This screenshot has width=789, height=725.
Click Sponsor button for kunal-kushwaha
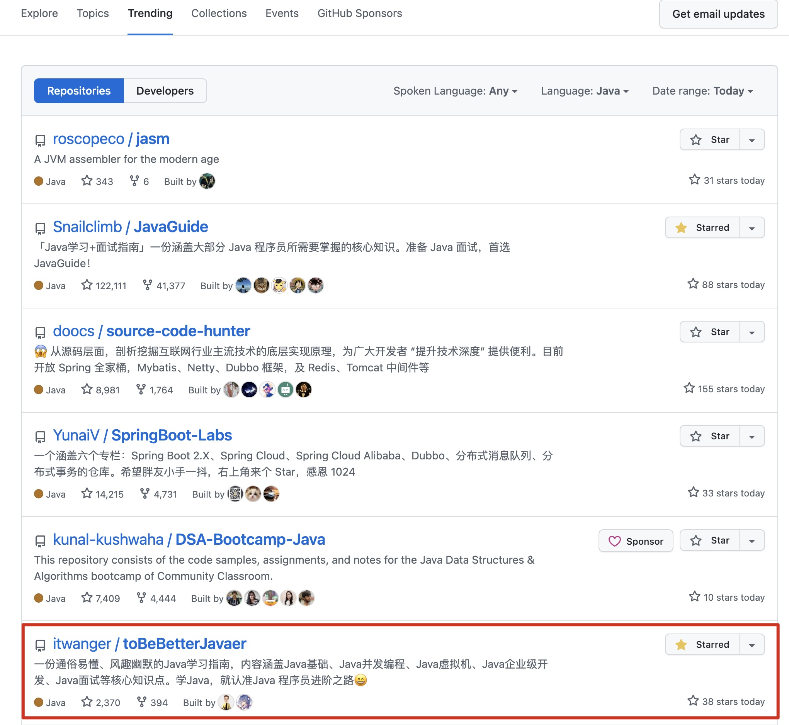tap(636, 541)
